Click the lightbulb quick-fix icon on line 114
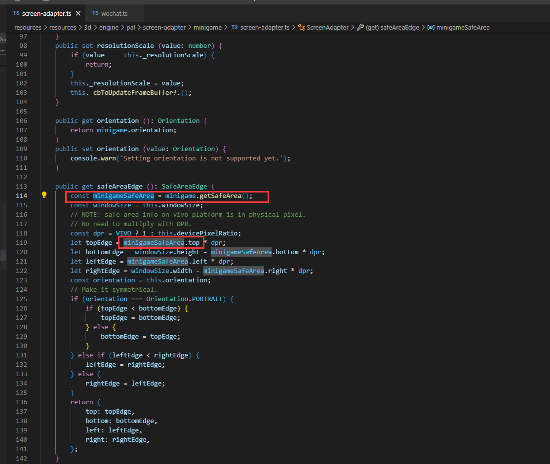Screen dimensions: 550x464 44,195
